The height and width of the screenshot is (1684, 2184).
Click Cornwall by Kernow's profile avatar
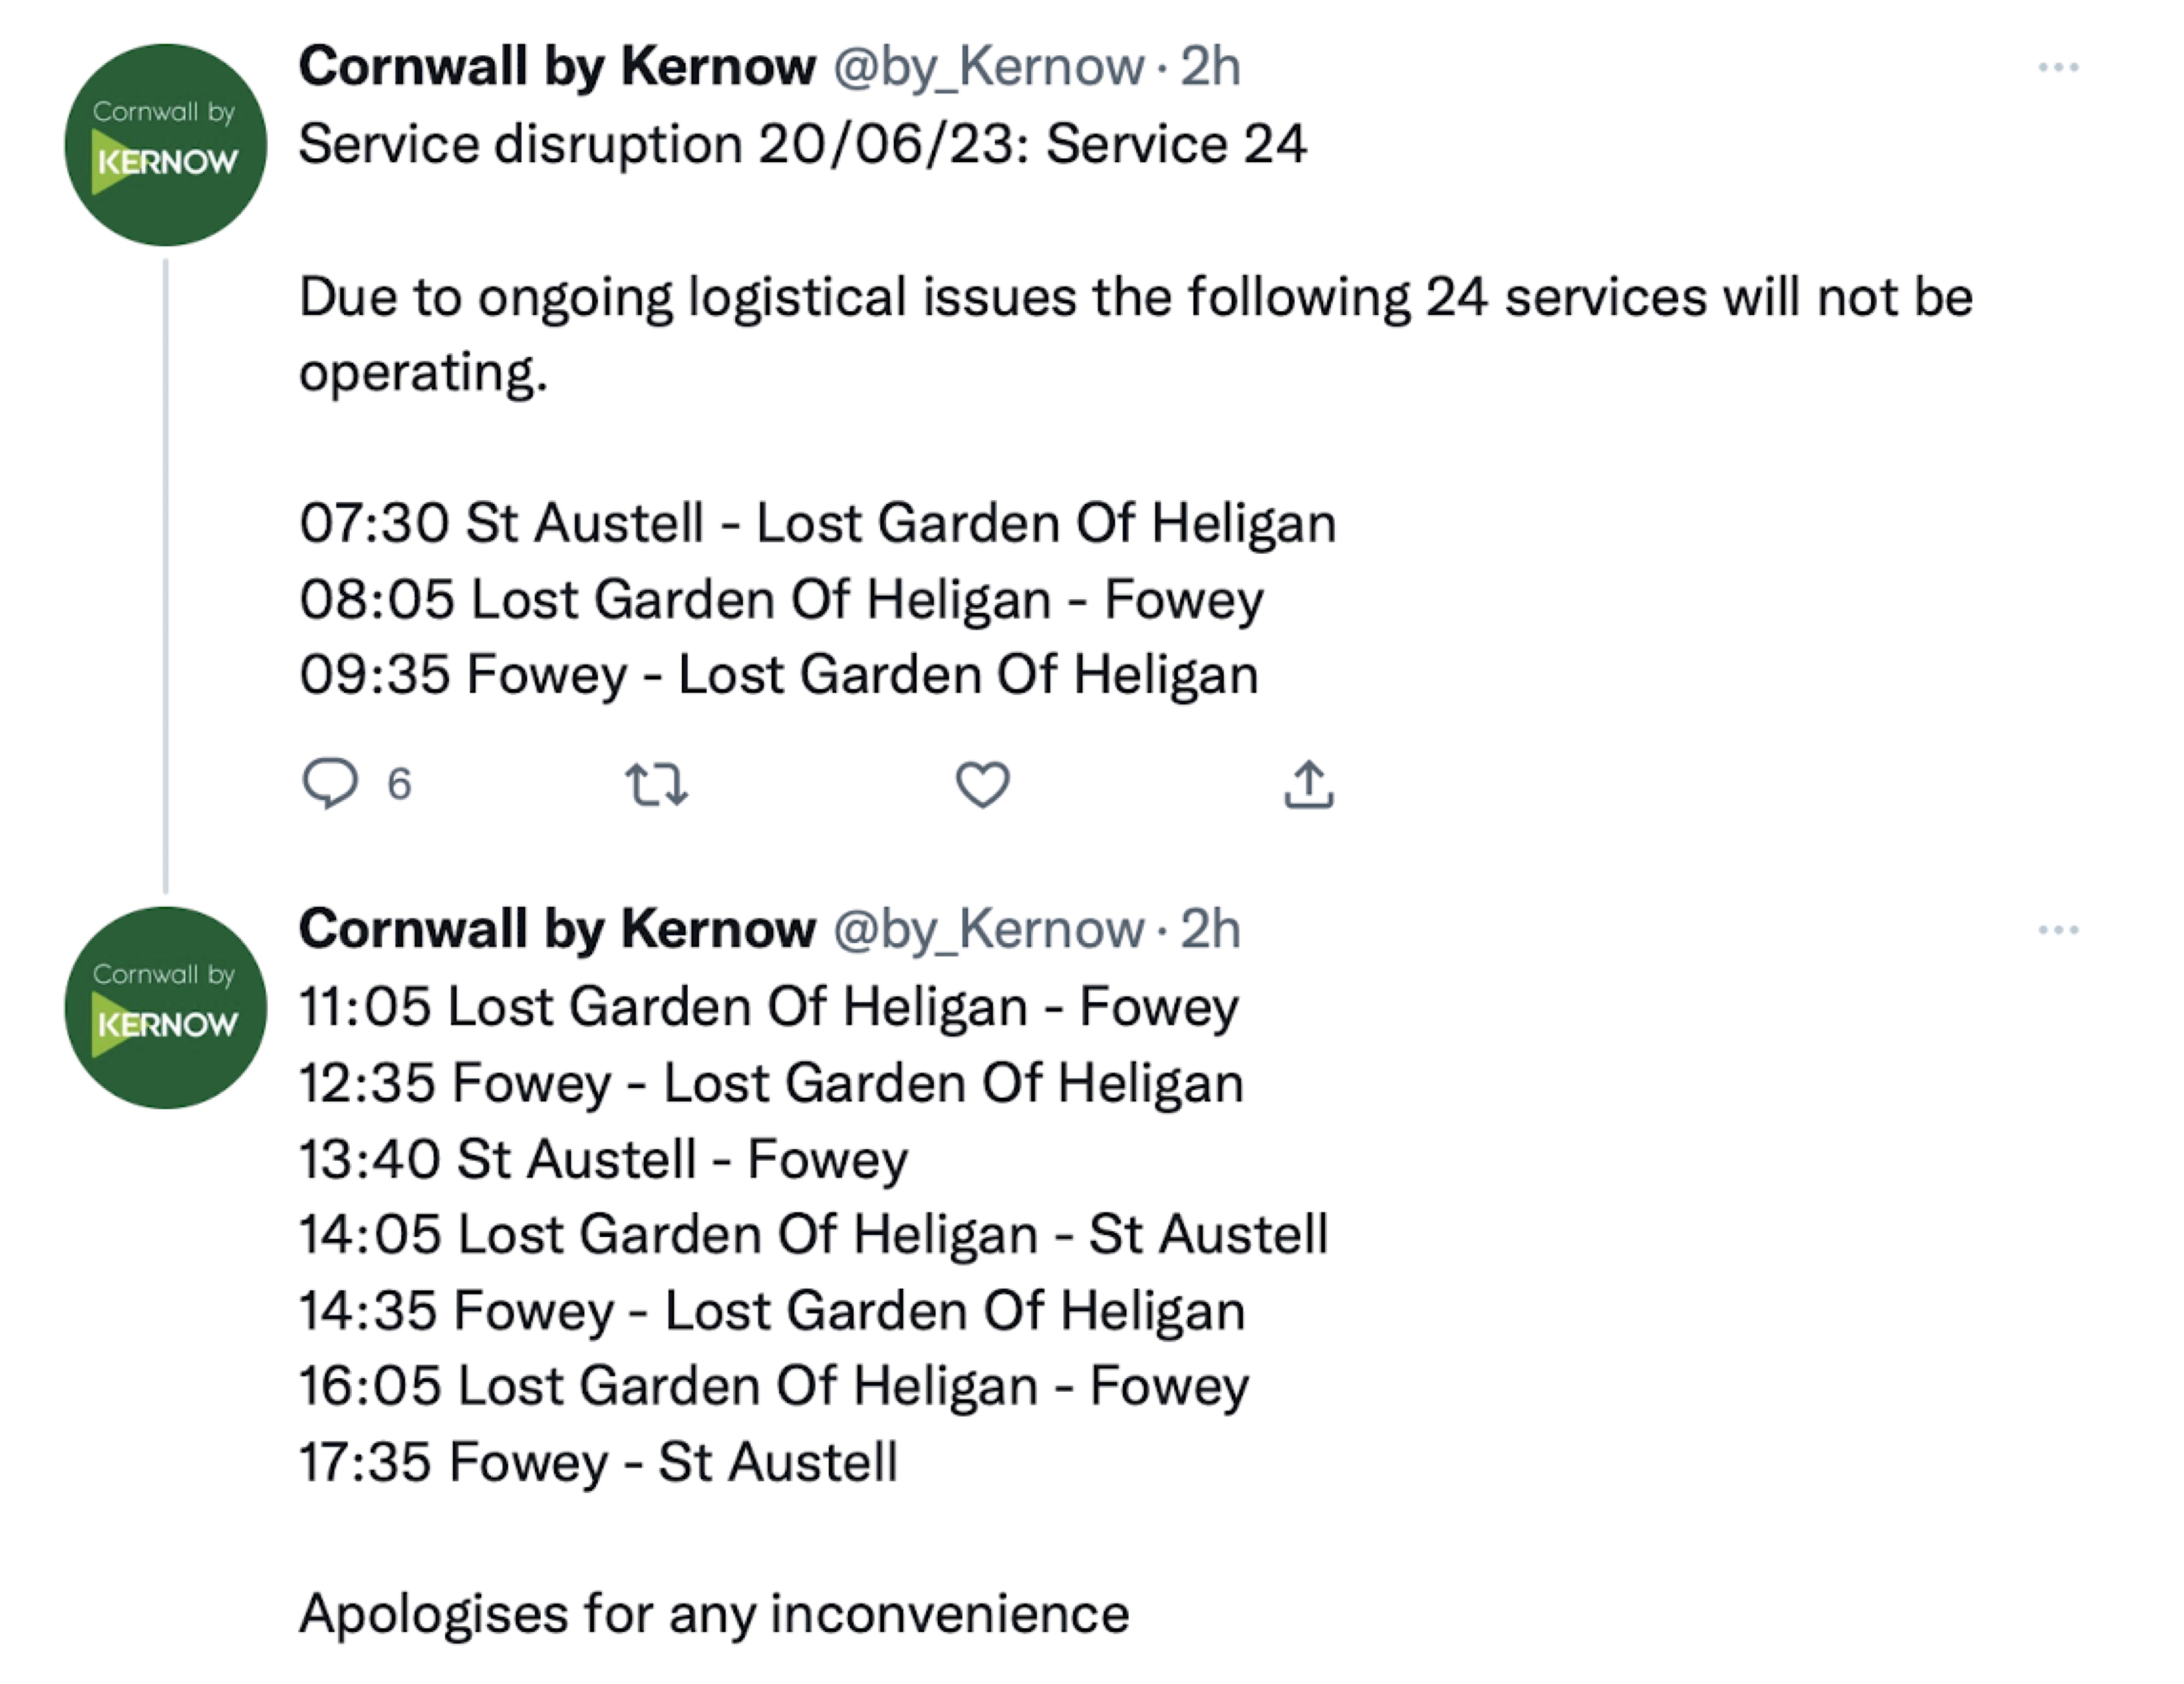[166, 146]
